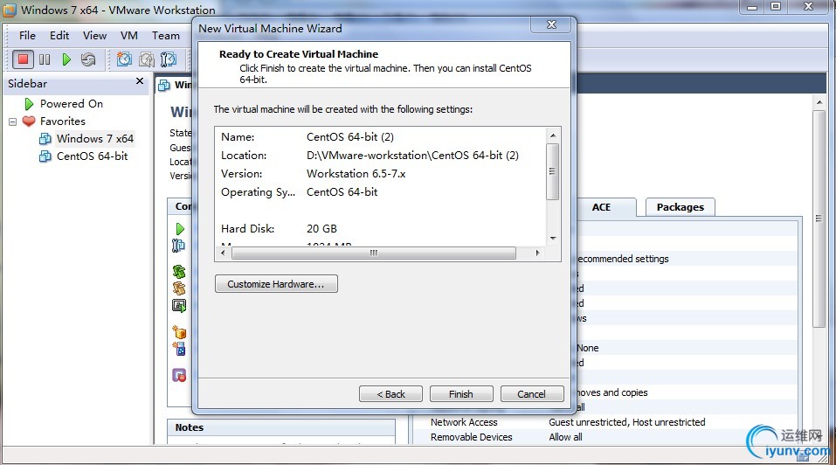Close the New Virtual Machine Wizard dialog
The height and width of the screenshot is (465, 836).
[x=552, y=24]
